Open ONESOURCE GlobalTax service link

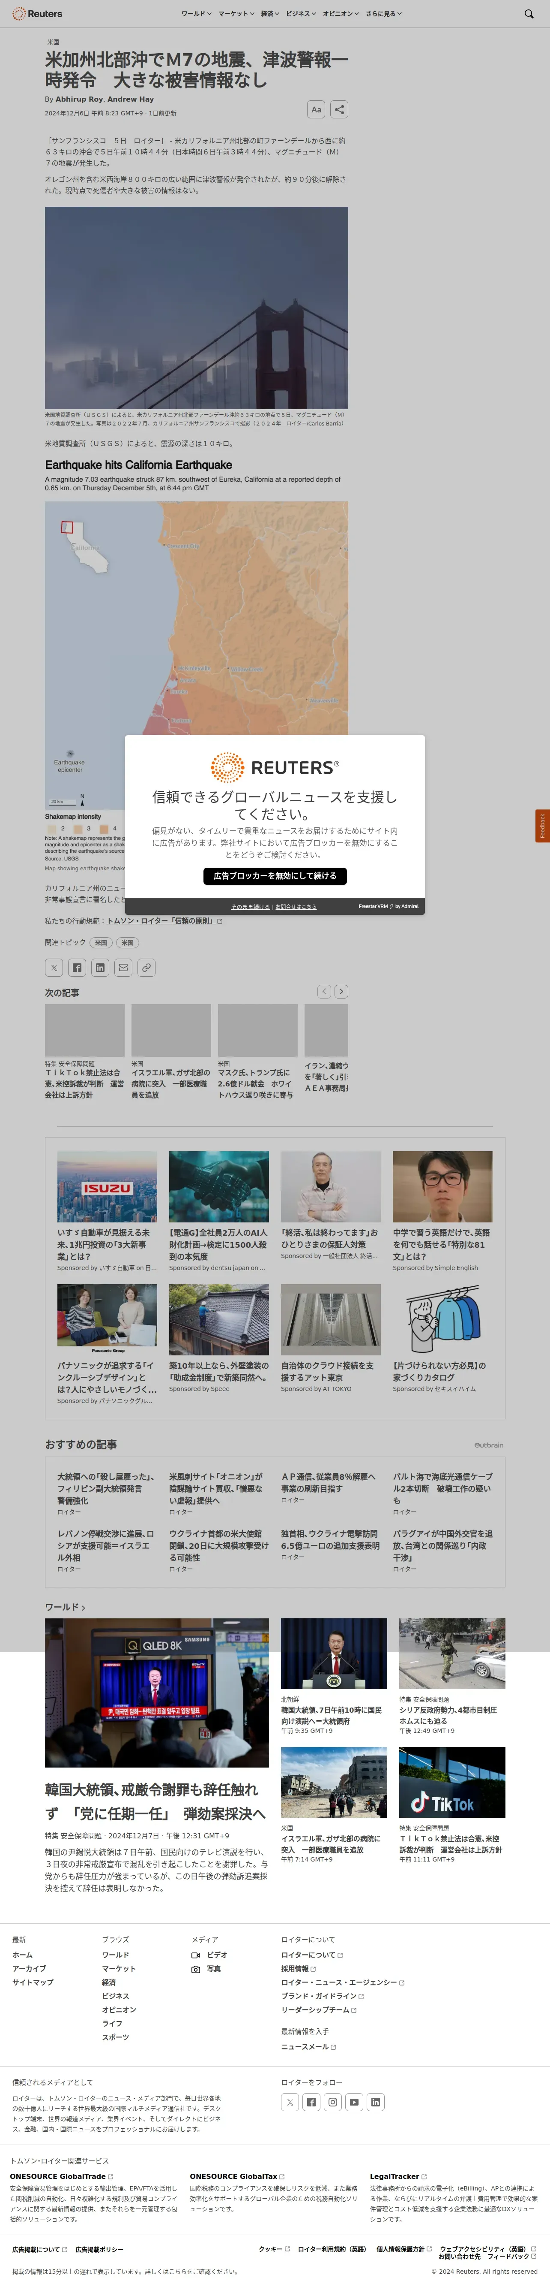pos(237,2176)
